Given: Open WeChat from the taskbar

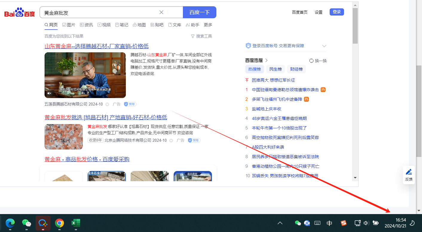Looking at the screenshot, I should tap(27, 223).
